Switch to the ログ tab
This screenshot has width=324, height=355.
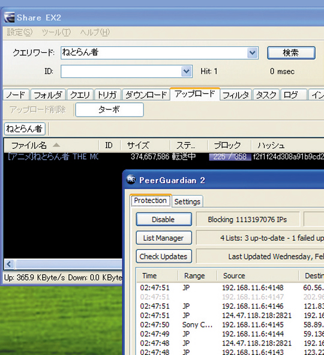[293, 95]
